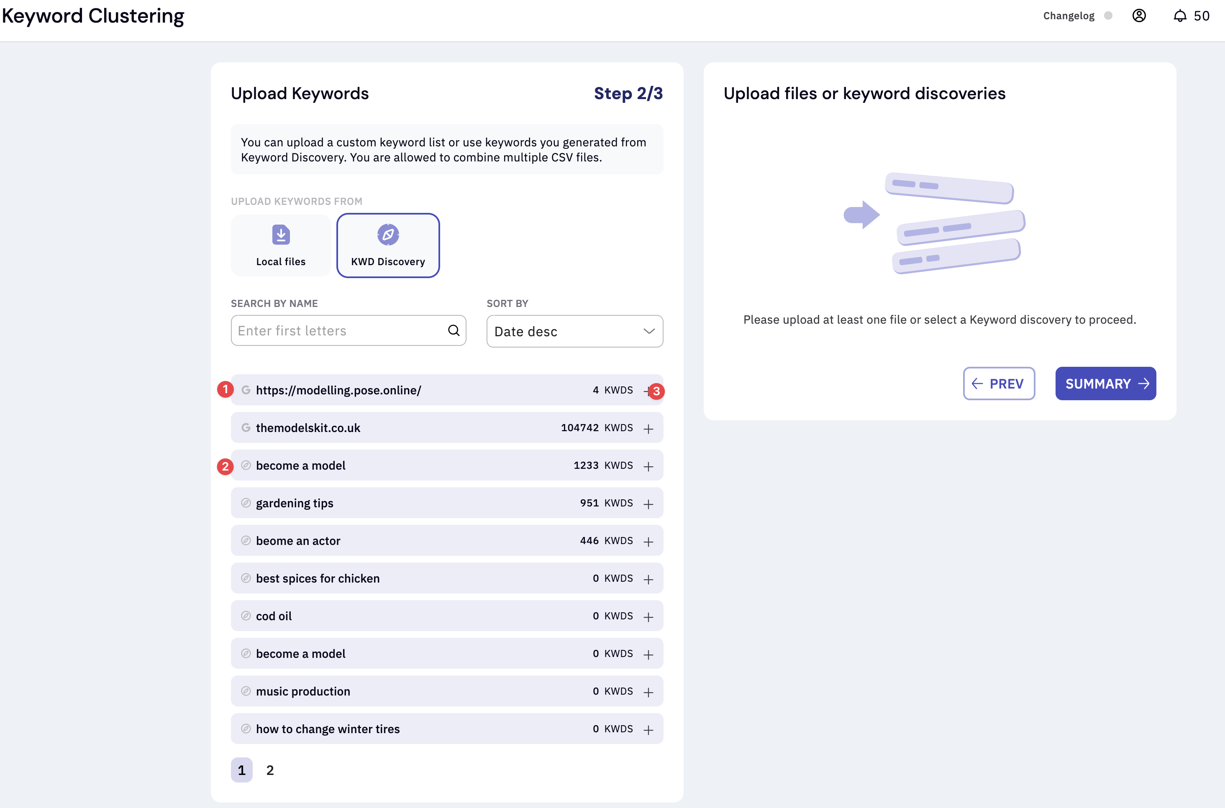The image size is (1225, 808).
Task: Click the user account profile icon
Action: (x=1139, y=15)
